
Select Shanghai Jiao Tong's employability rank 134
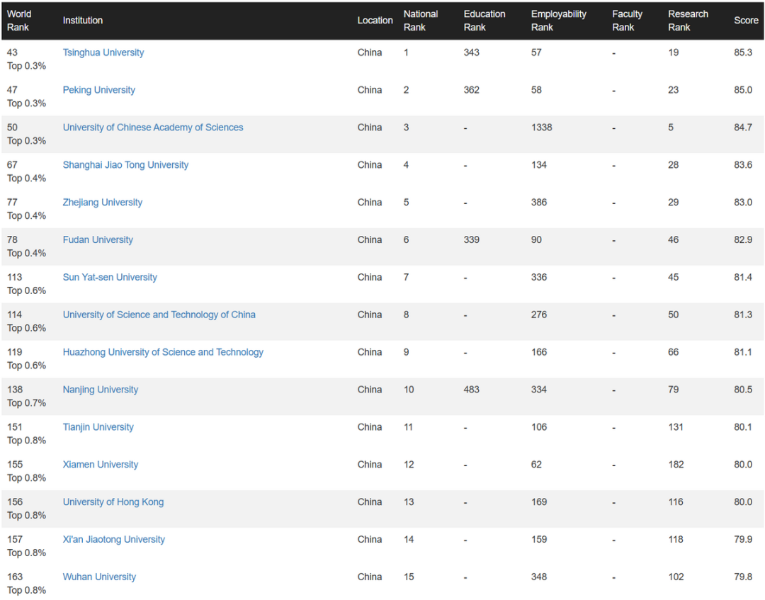(x=539, y=165)
